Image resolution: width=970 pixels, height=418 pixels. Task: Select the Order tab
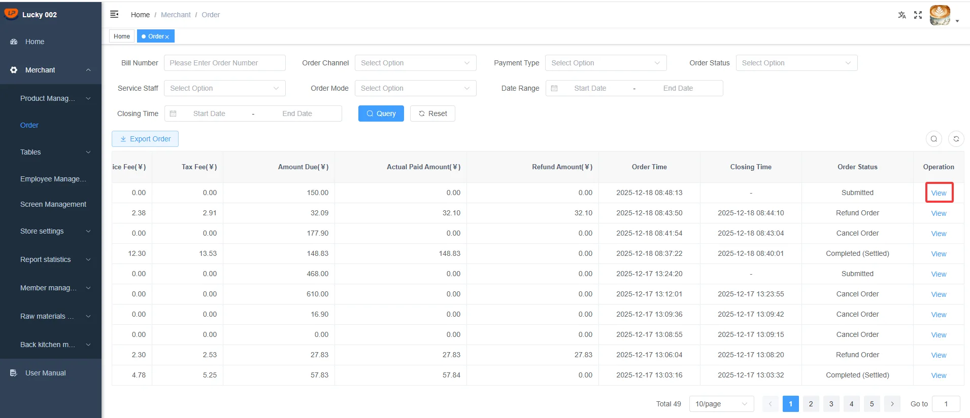pyautogui.click(x=155, y=36)
